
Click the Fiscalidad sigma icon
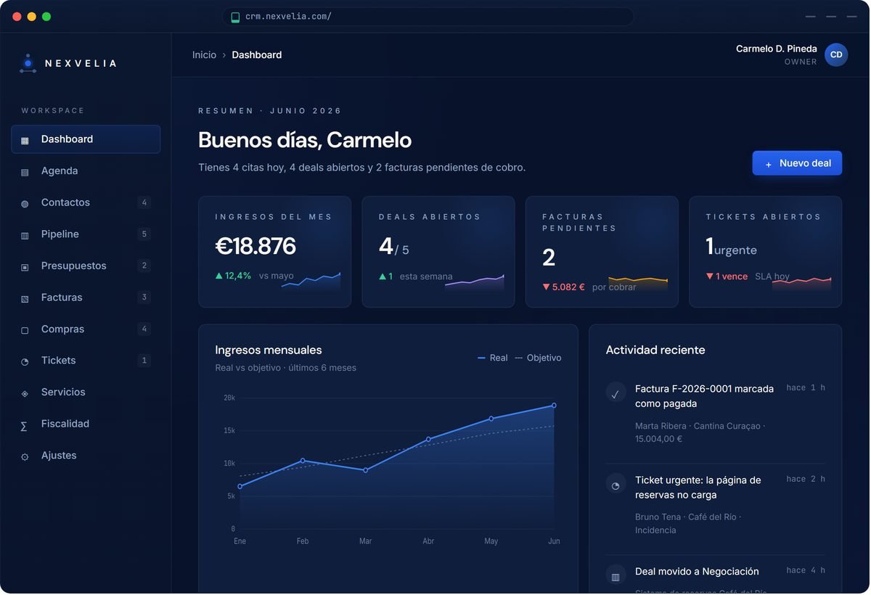(24, 425)
